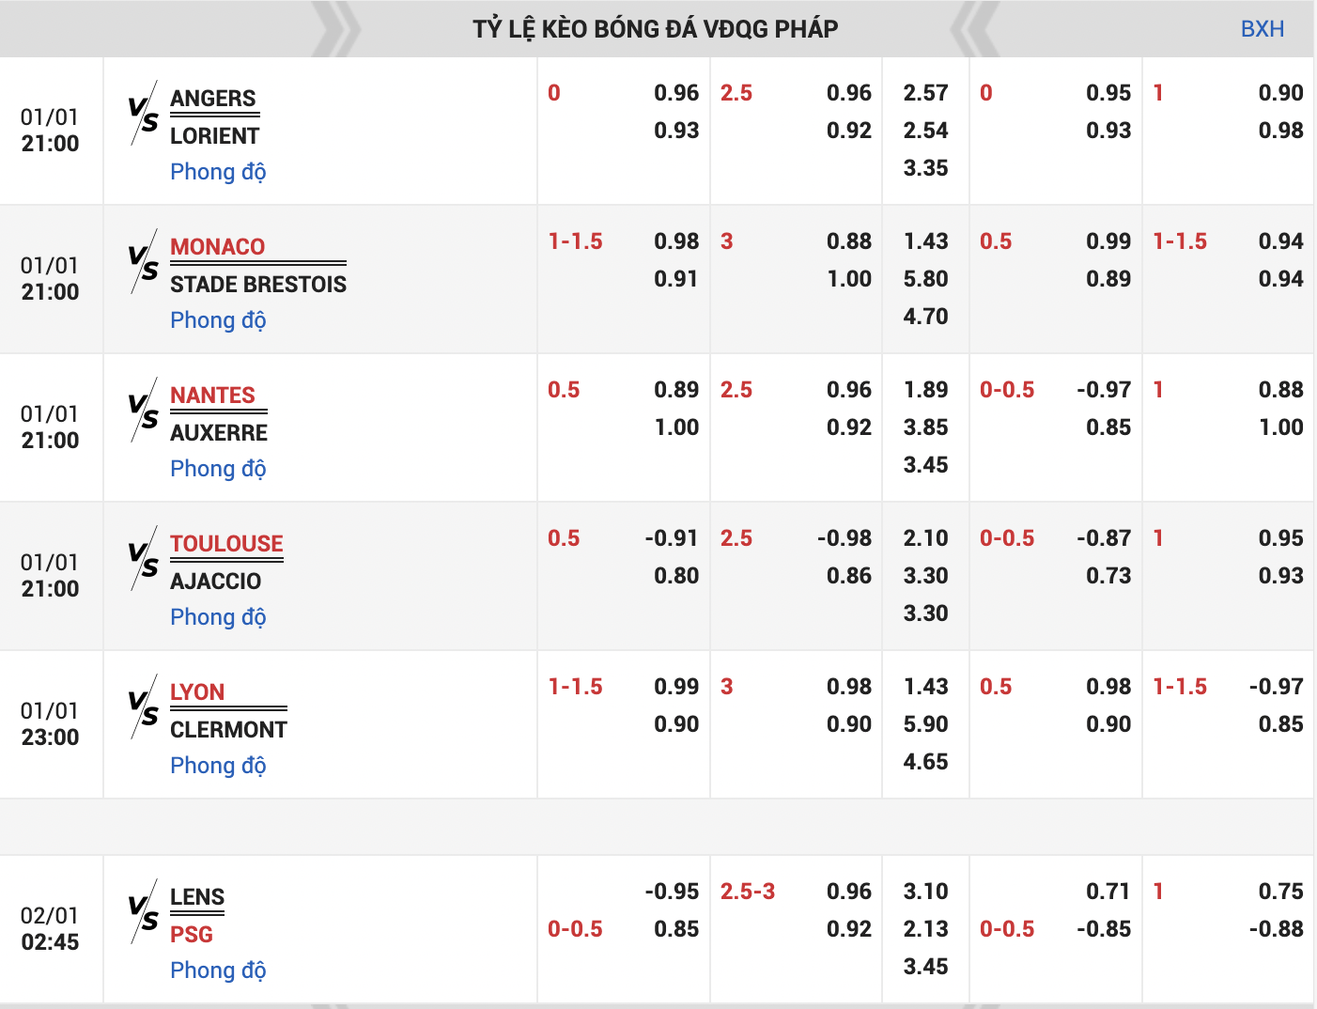Click Nantes match 1X2 odds 1.89

tap(925, 390)
